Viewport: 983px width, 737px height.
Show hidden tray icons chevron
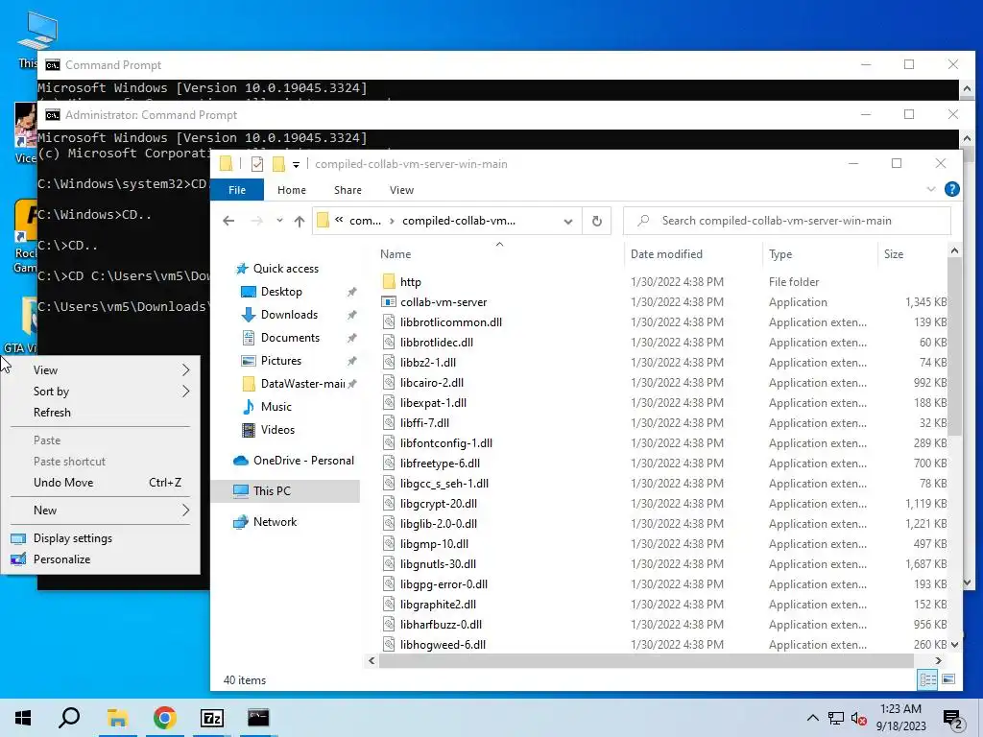click(x=812, y=718)
